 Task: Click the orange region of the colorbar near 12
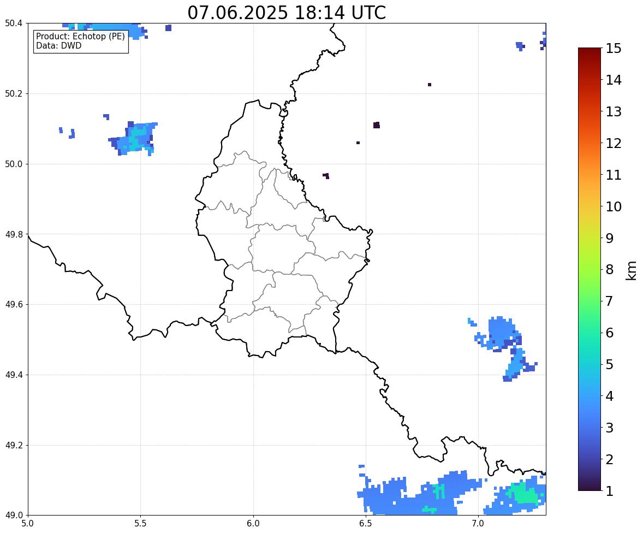(x=590, y=143)
